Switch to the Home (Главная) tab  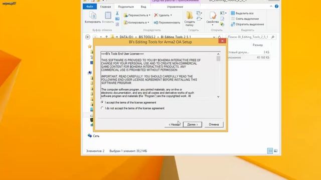coord(105,6)
